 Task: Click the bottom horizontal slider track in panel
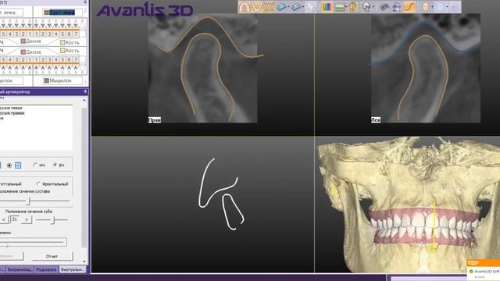(33, 243)
